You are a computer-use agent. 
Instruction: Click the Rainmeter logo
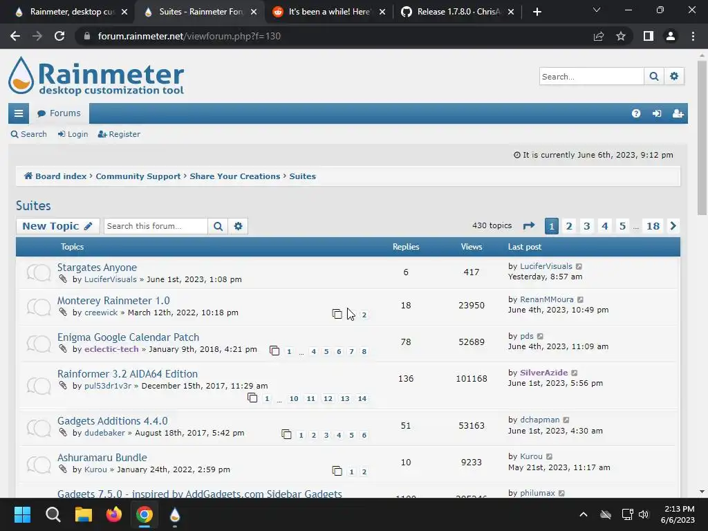coord(96,76)
